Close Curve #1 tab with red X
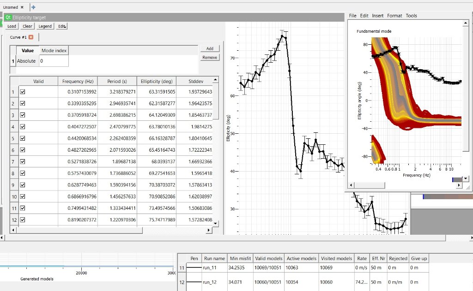Image resolution: width=473 pixels, height=291 pixels. pyautogui.click(x=31, y=37)
